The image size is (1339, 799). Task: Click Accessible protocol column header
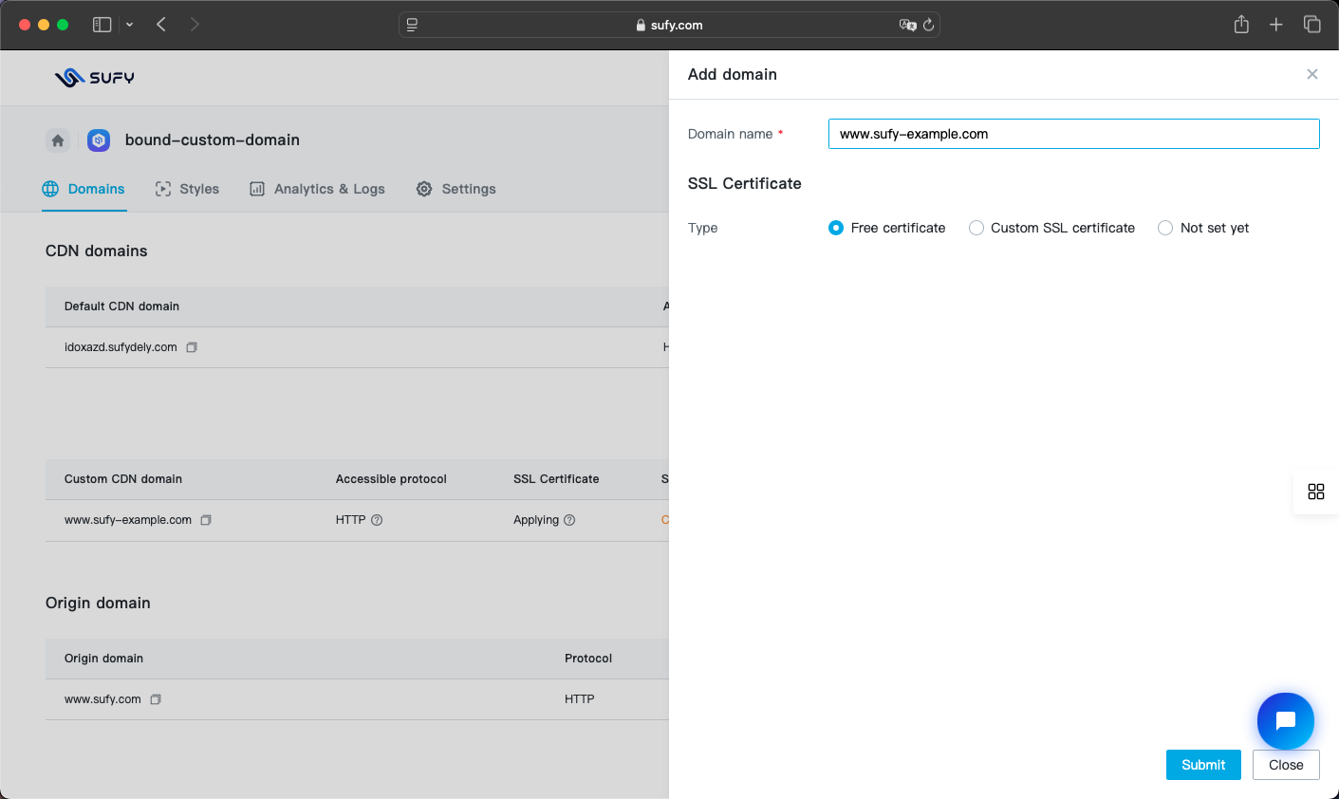point(391,479)
